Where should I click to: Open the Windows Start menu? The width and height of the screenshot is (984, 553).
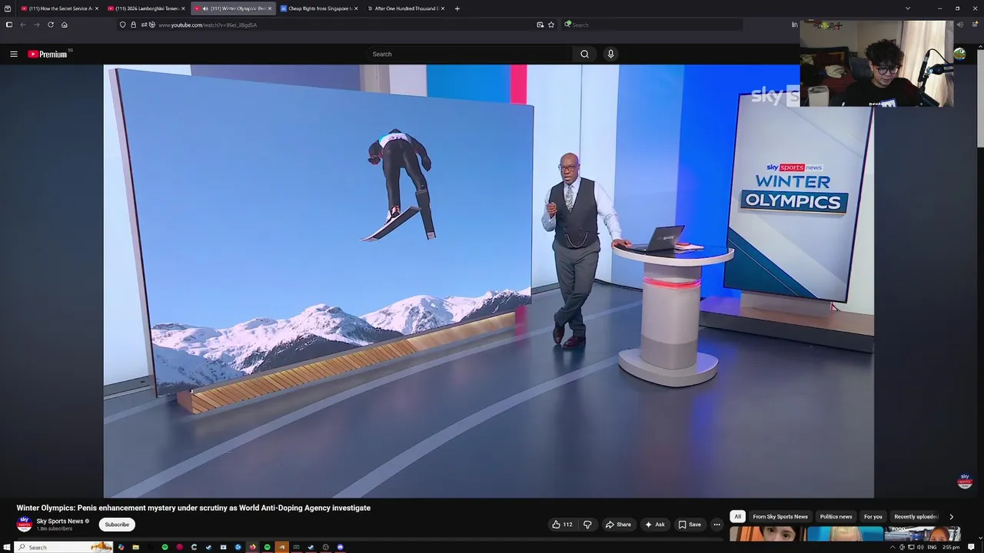tap(7, 547)
